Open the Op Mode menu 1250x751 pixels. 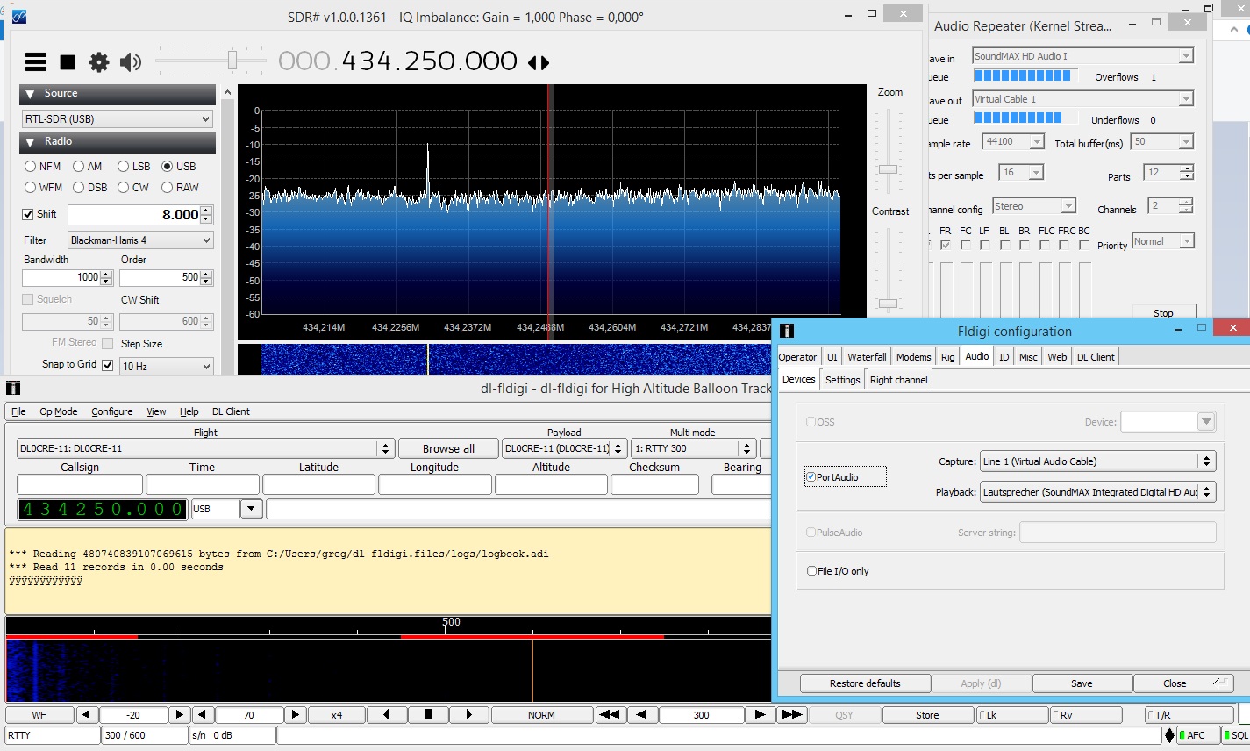click(58, 411)
